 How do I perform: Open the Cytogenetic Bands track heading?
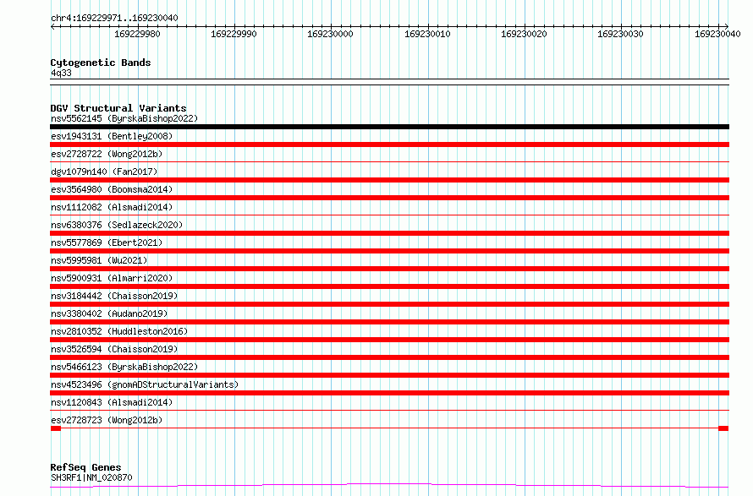point(101,63)
